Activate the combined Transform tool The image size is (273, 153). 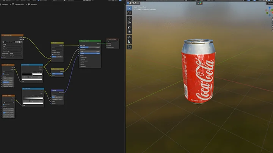tap(129, 32)
